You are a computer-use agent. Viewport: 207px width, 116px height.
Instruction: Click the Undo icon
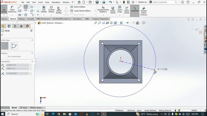pyautogui.click(x=110, y=2)
